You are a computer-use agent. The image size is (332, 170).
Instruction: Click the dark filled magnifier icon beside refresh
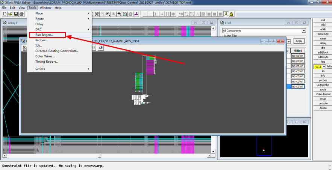(120, 14)
